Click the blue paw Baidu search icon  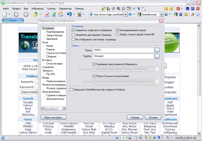coord(180,14)
